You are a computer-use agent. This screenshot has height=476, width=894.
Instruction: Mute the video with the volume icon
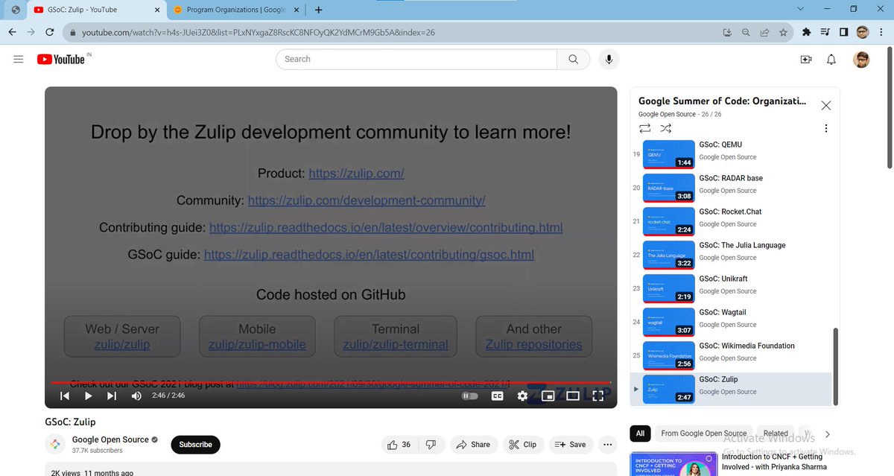coord(136,396)
